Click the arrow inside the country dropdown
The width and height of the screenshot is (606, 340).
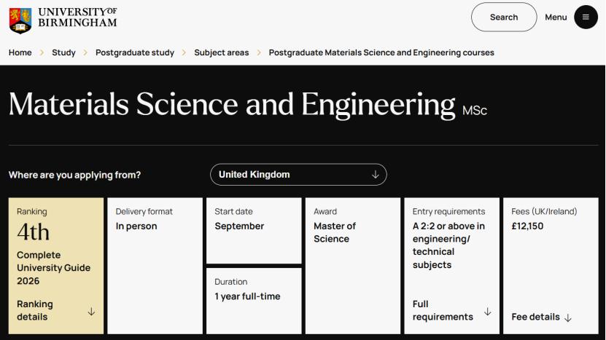coord(376,175)
